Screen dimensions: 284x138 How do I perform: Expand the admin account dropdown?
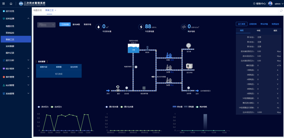pos(279,4)
